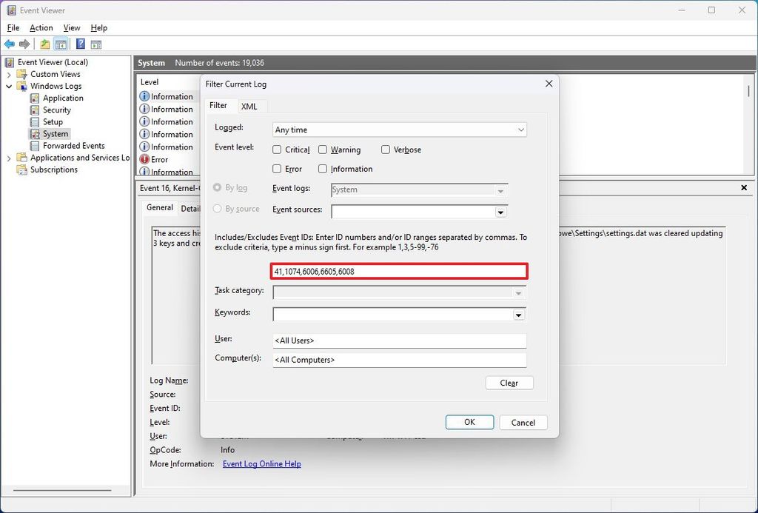
Task: Open the Logged time dropdown
Action: [523, 130]
